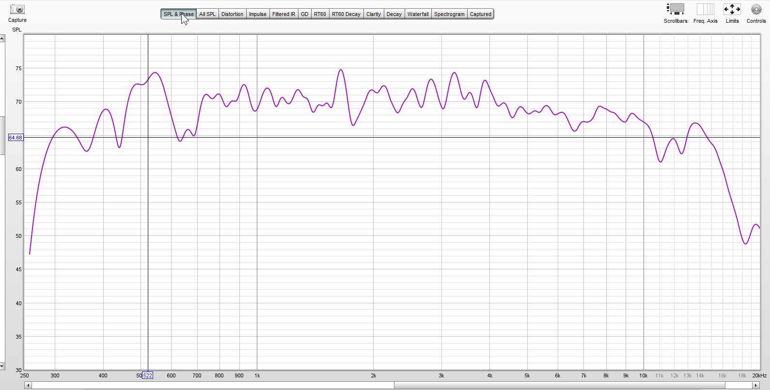The image size is (770, 390).
Task: Open the Waterfall tab
Action: tap(418, 14)
